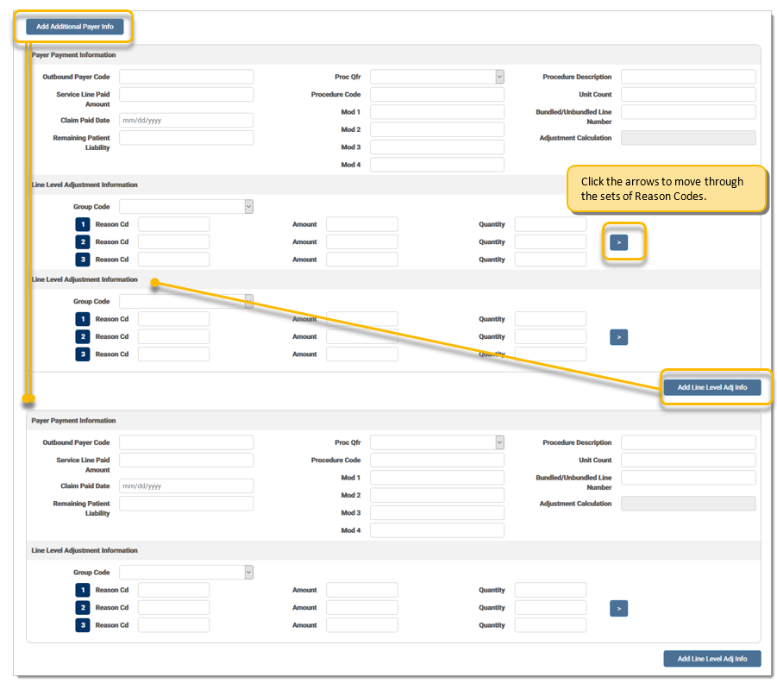
Task: Click Reason Cd 1 field in top section
Action: (173, 224)
